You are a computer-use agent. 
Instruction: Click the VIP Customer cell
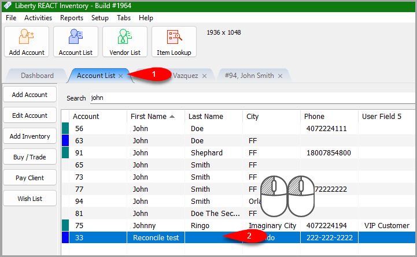(387, 225)
